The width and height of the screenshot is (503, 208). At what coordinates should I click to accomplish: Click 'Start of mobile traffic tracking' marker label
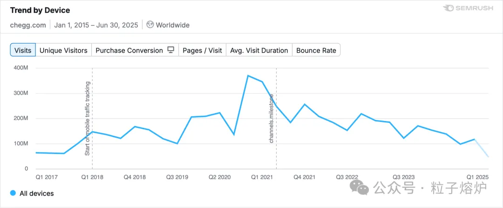87,119
